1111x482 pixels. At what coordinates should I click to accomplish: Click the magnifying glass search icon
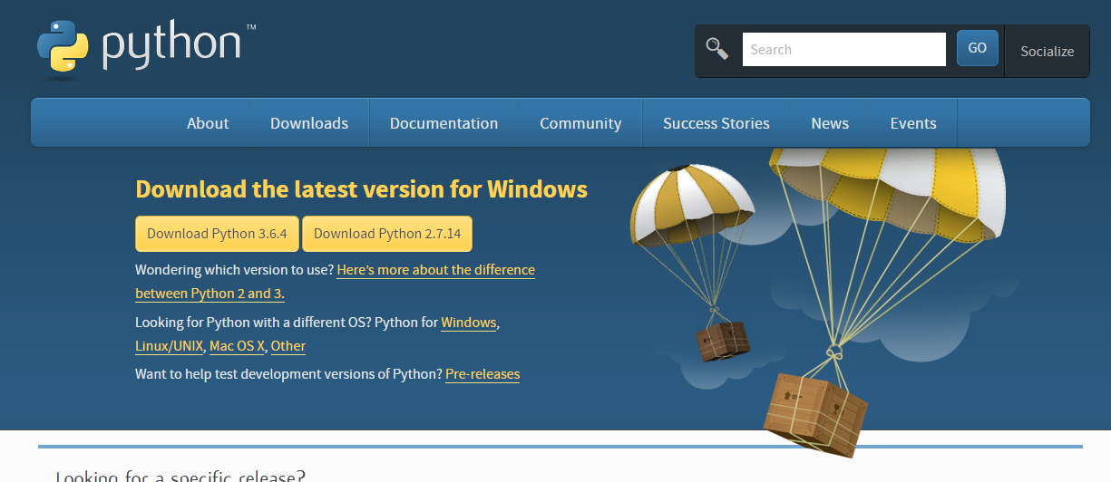[x=717, y=49]
